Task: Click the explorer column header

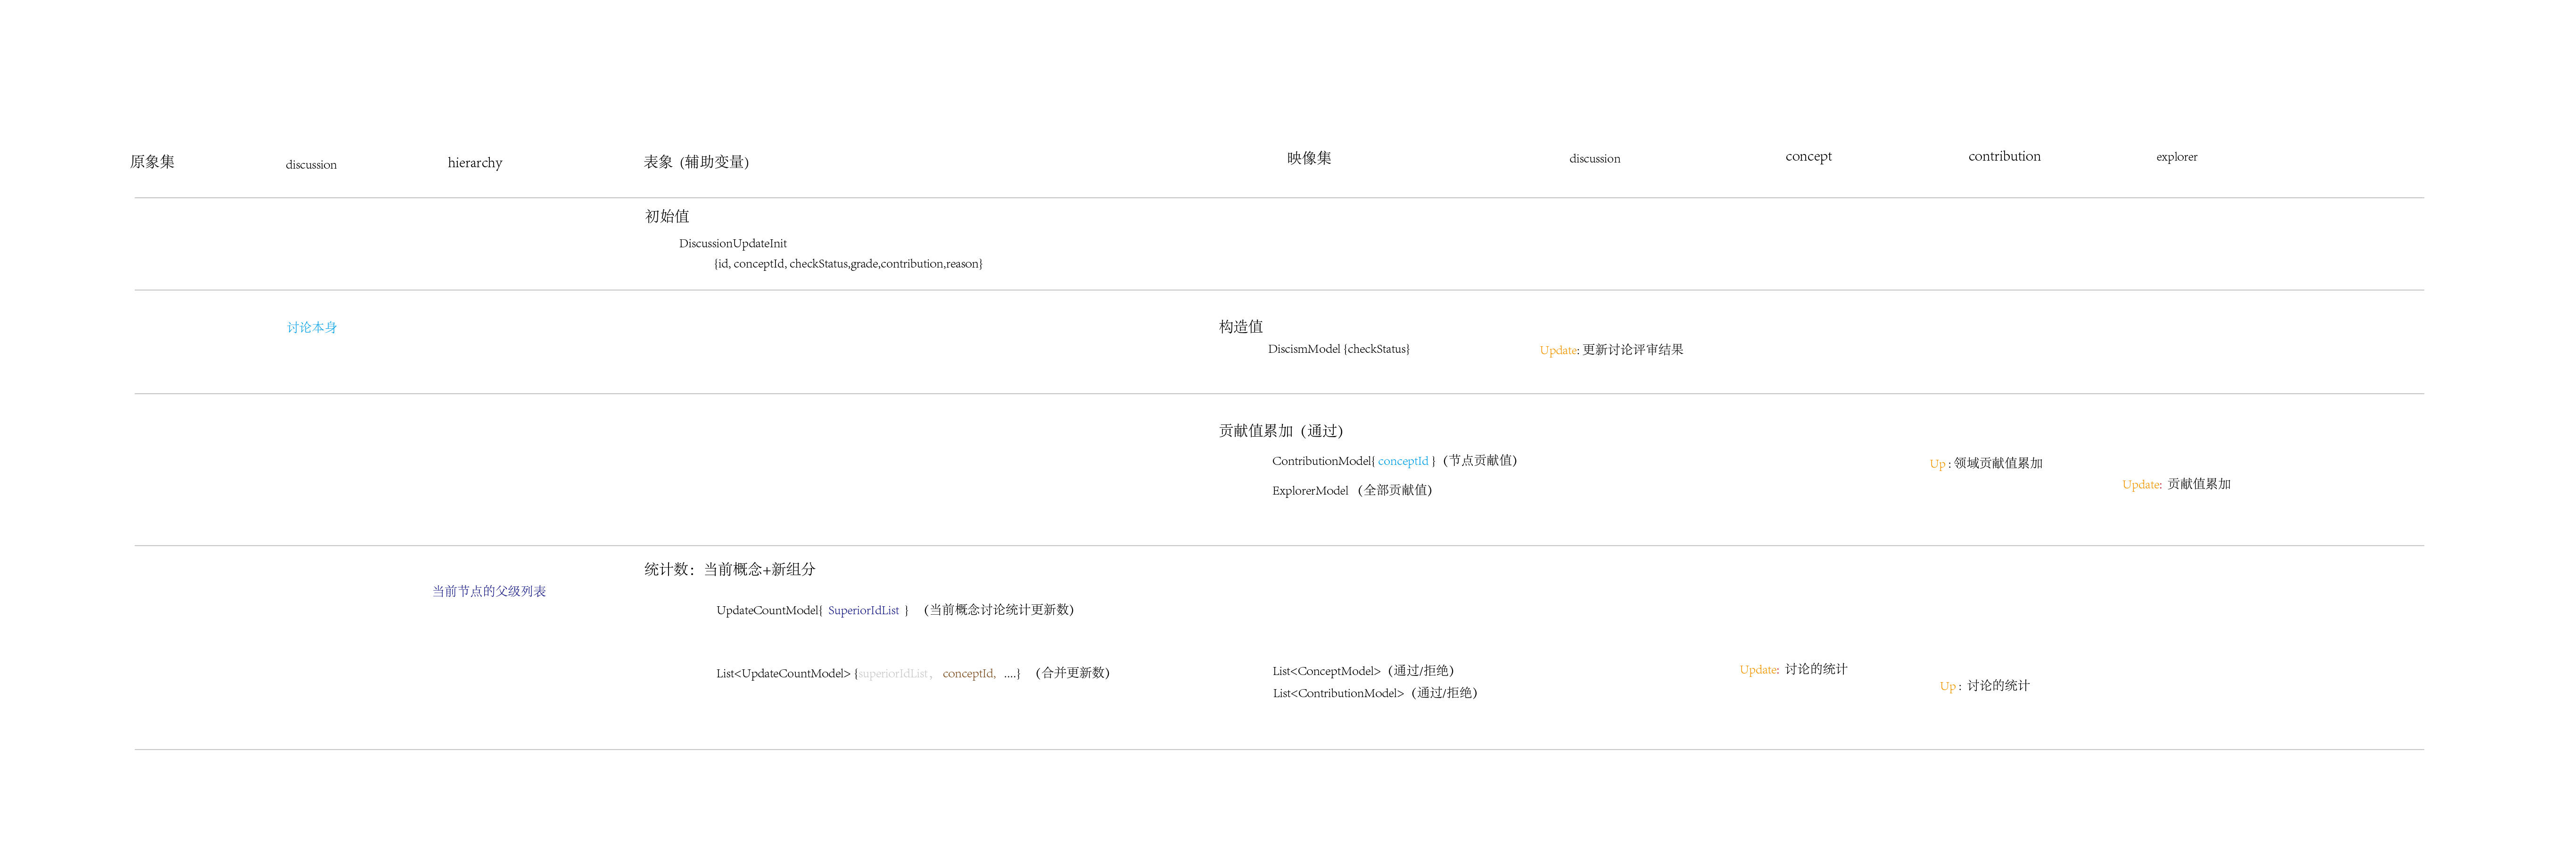Action: (x=2176, y=157)
